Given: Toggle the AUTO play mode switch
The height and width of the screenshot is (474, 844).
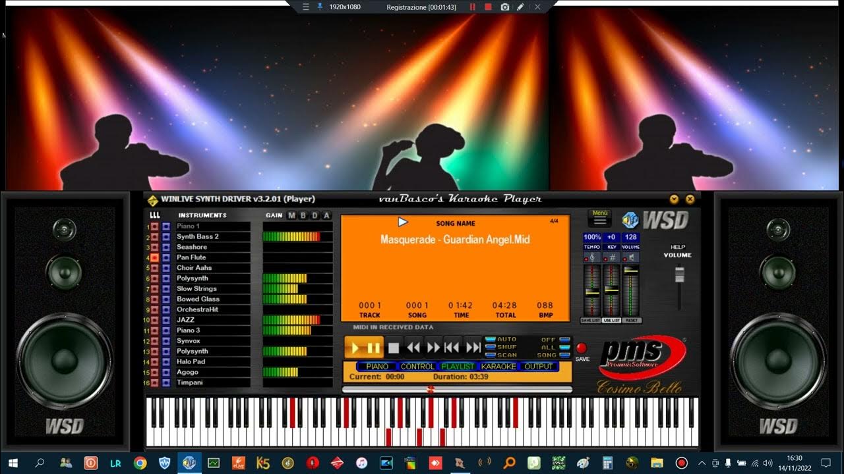Looking at the screenshot, I should (491, 340).
